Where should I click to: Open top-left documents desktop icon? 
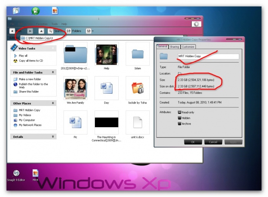click(16, 11)
